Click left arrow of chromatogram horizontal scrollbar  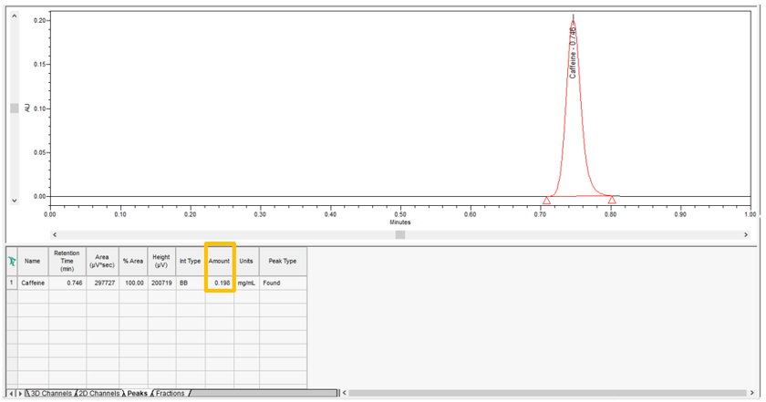tap(57, 234)
